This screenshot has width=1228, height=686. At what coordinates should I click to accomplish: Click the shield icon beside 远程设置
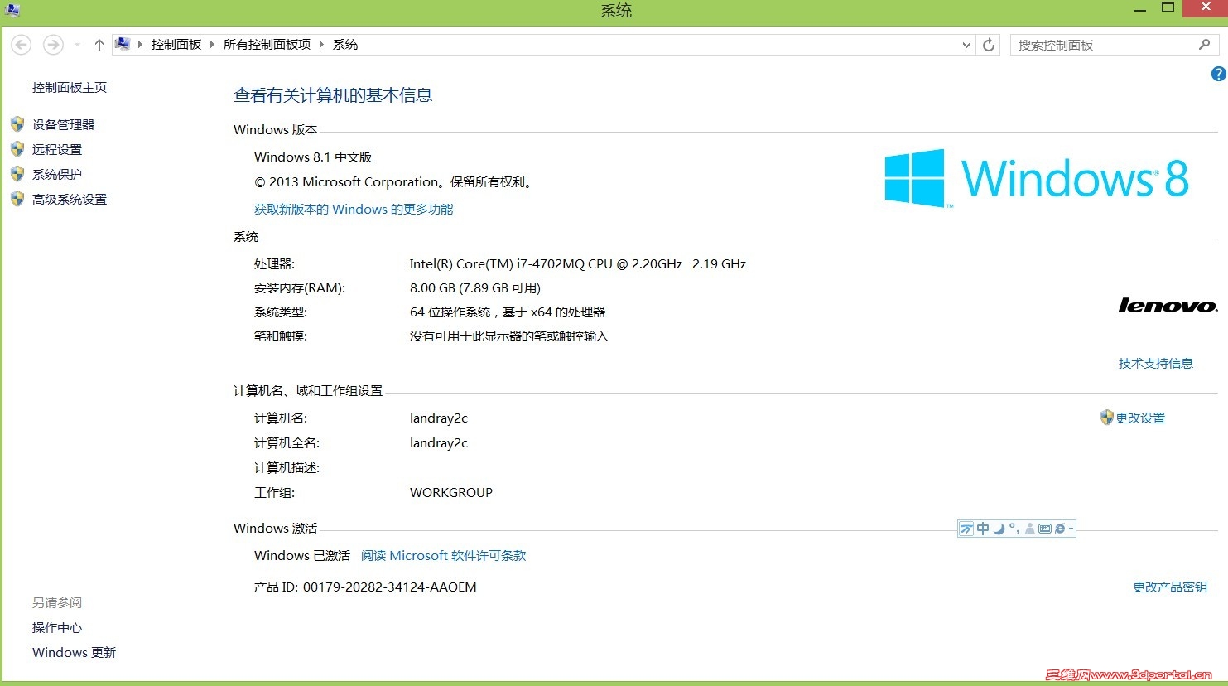[17, 149]
